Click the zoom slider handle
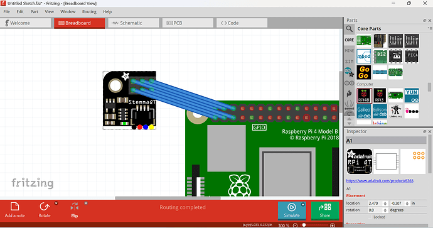 pos(304,225)
